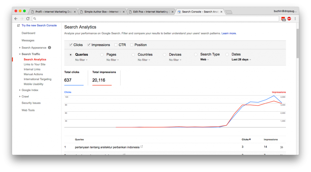Click query pertanyaan tentang arsitektur perbankan indonesia
311x172 pixels.
(x=107, y=147)
